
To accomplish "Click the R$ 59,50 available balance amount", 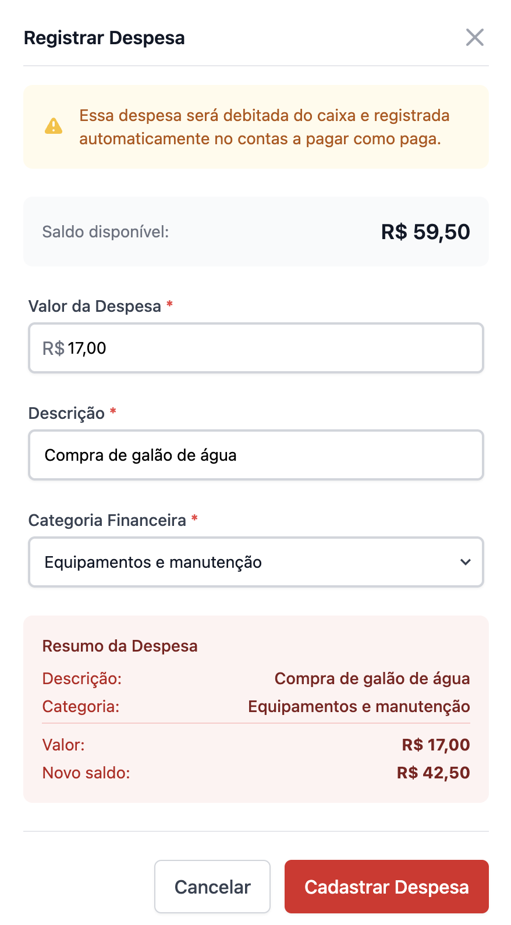I will point(425,232).
